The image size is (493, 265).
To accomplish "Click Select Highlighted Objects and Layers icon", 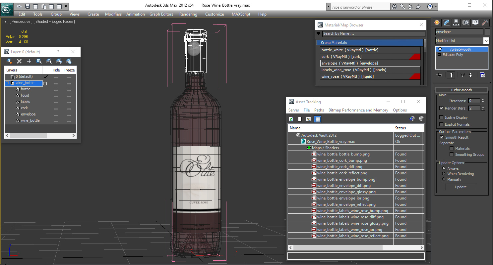I will click(x=39, y=61).
